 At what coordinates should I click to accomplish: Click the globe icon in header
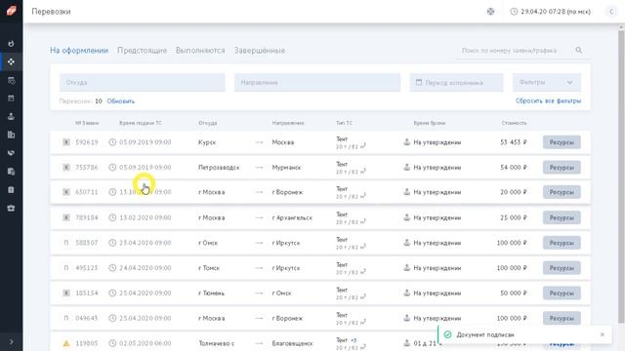tap(490, 12)
